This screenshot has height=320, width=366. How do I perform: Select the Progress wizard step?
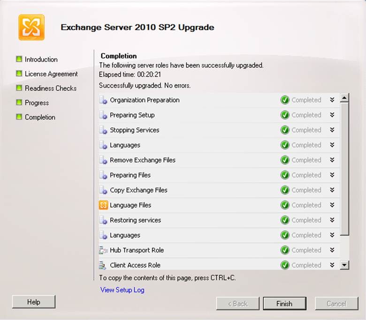tap(37, 103)
